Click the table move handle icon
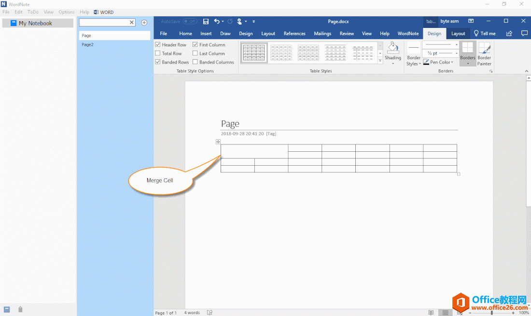The height and width of the screenshot is (316, 531). point(218,142)
